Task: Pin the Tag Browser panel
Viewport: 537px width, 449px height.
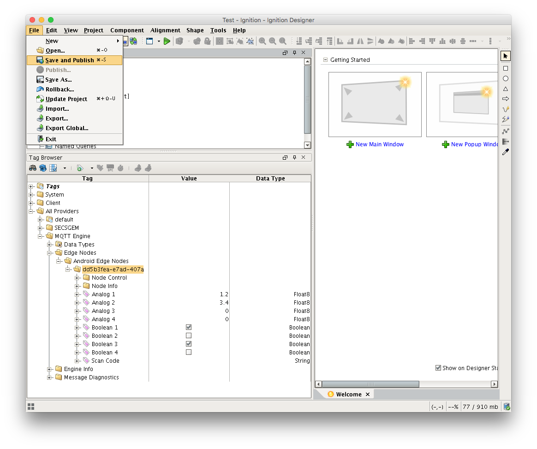Action: coord(294,157)
